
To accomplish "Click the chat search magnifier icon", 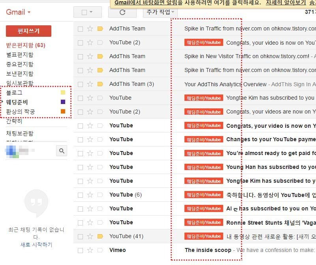I will (x=62, y=151).
